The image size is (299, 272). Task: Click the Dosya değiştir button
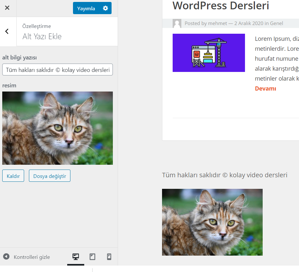coord(50,176)
